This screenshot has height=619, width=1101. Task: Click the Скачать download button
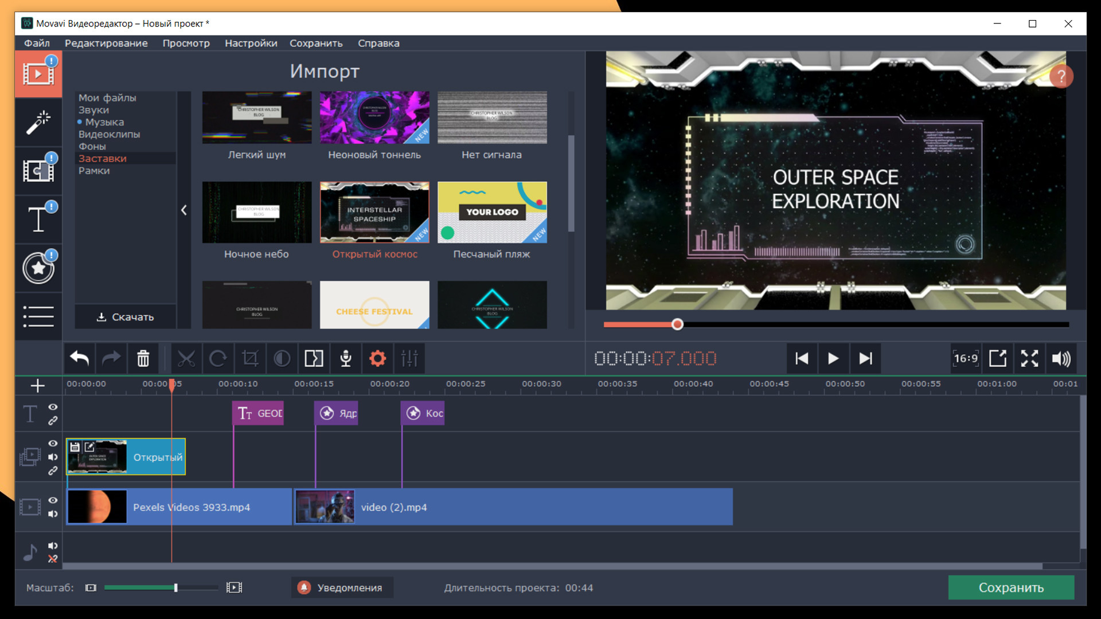coord(126,317)
